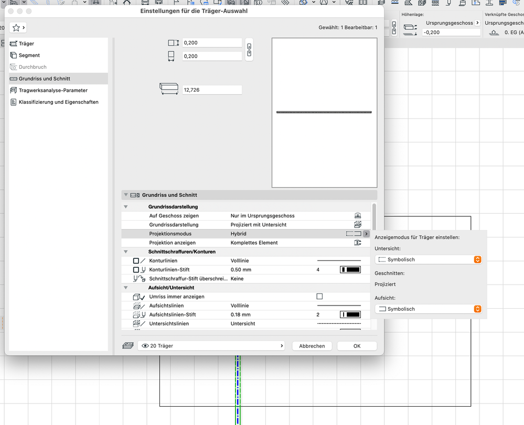Viewport: 524px width, 425px height.
Task: Click the line icon left of Konturlinien
Action: pyautogui.click(x=139, y=261)
